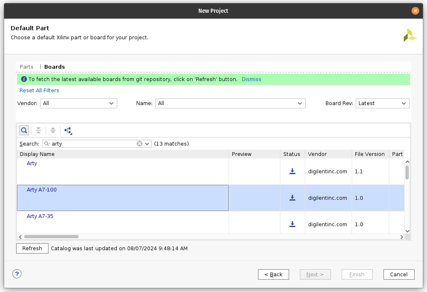Open the Name filter dropdown
The width and height of the screenshot is (427, 292).
coord(230,103)
